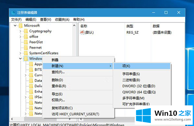Select 项(K) in the submenu

click(142, 66)
